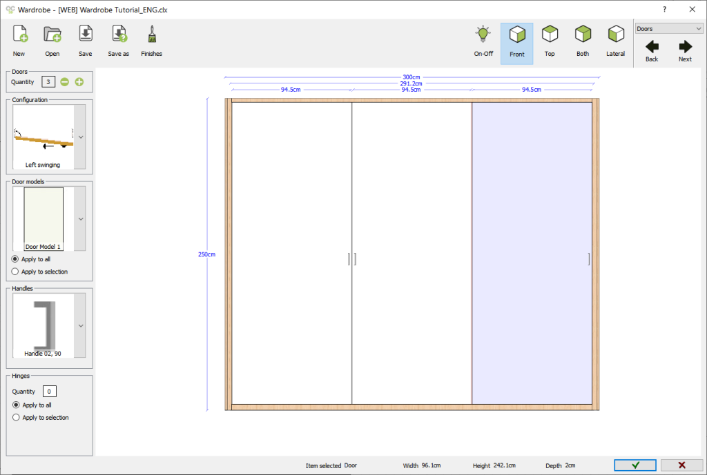Close the Wardrobe window
The height and width of the screenshot is (475, 707).
point(692,10)
